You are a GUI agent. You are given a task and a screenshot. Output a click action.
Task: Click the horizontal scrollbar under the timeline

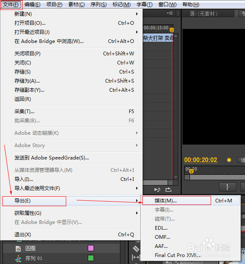[x=155, y=183]
